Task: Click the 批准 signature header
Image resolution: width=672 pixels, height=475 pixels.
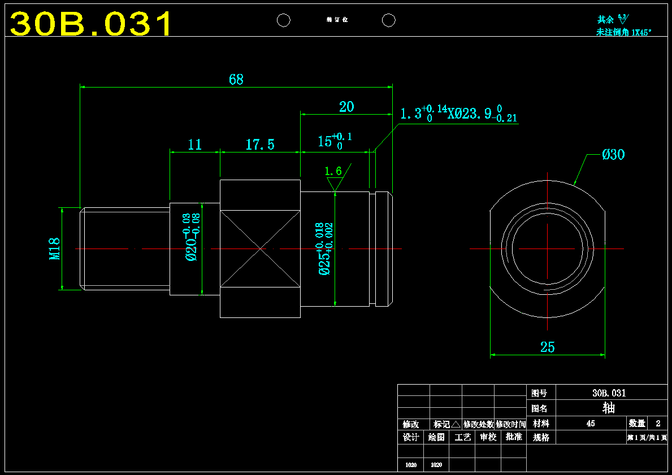Action: (x=513, y=437)
